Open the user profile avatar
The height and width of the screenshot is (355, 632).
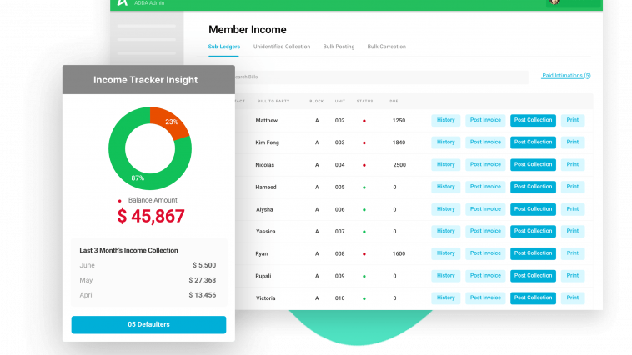tap(554, 2)
